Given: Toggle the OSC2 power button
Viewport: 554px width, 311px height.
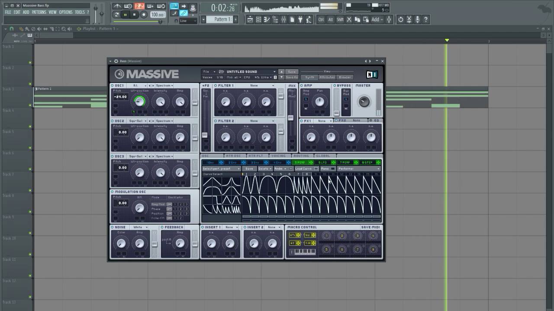Looking at the screenshot, I should 112,121.
